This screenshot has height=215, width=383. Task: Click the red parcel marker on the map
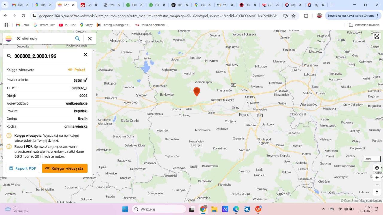coord(197,92)
